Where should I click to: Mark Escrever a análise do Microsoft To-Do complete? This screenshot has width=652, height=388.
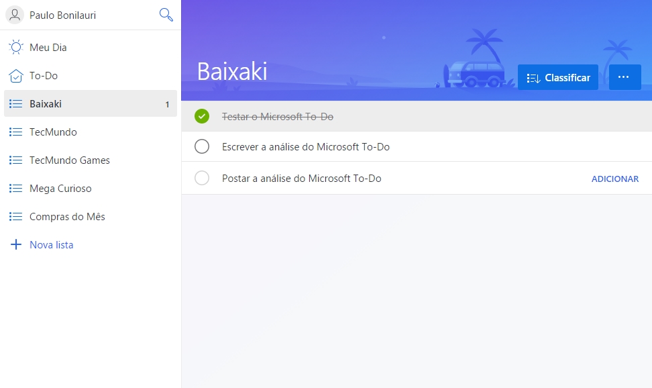point(201,146)
